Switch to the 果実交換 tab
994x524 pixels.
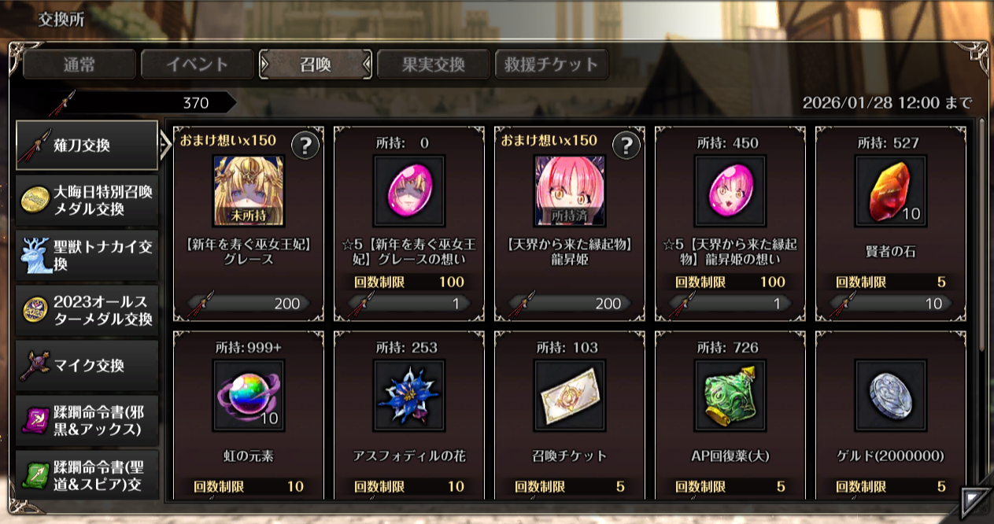(x=434, y=65)
